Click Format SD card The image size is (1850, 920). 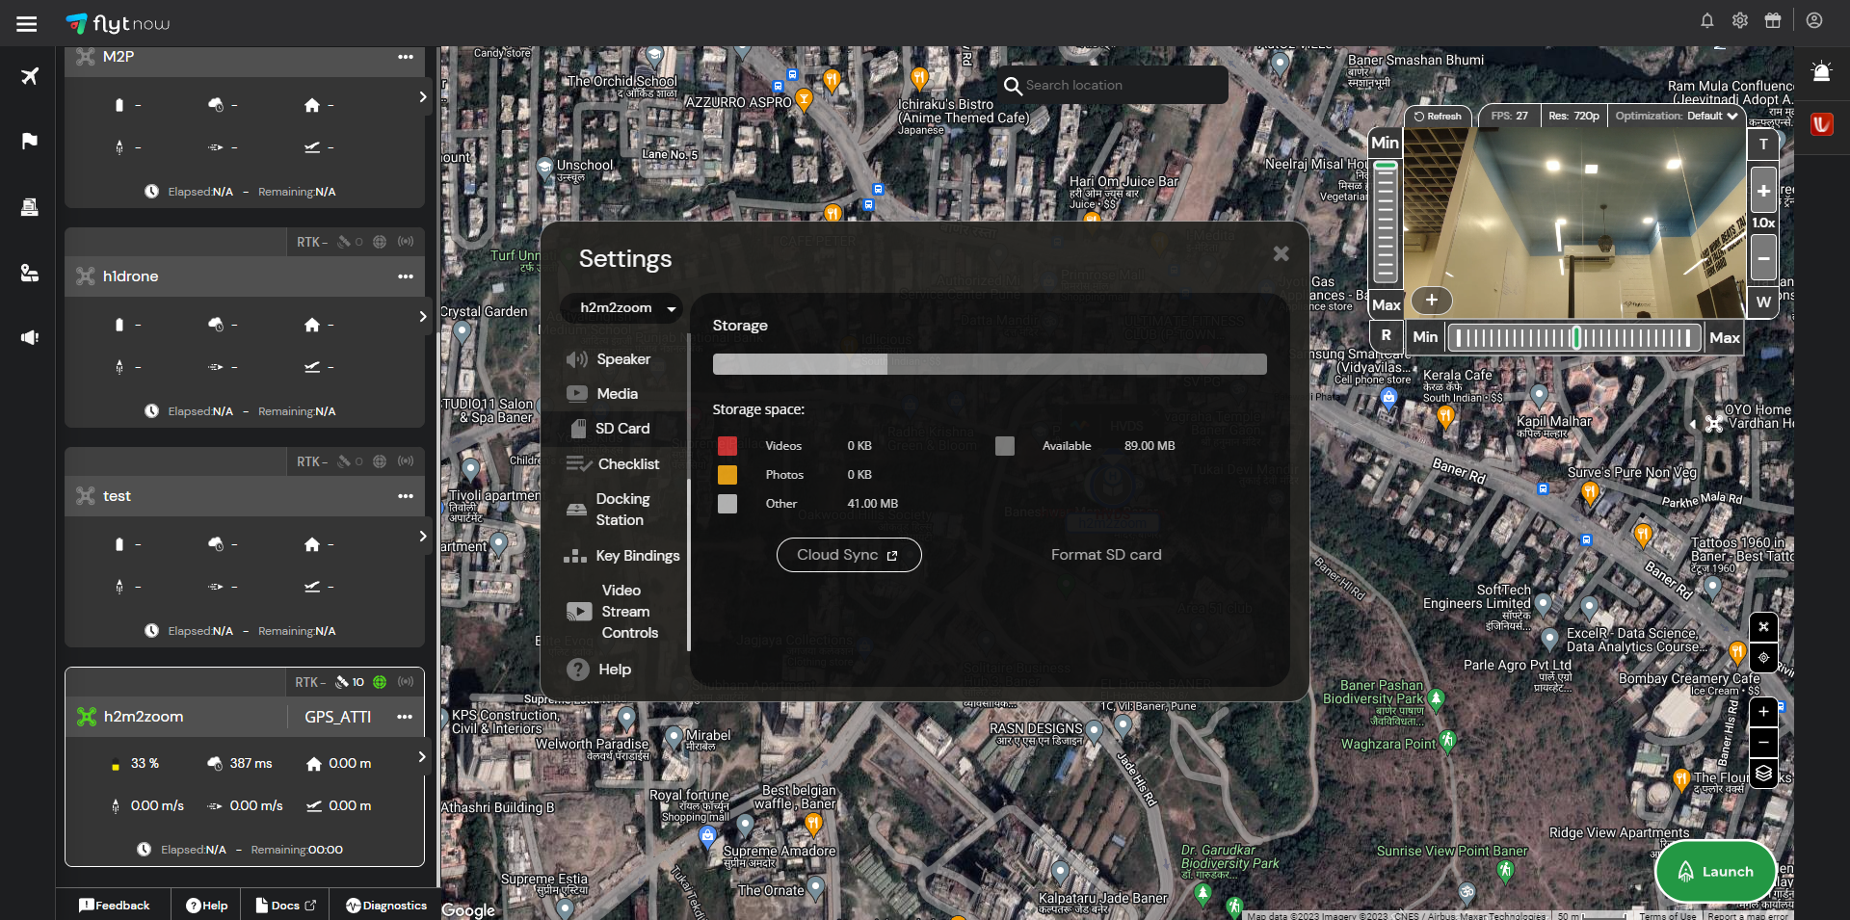pos(1105,555)
